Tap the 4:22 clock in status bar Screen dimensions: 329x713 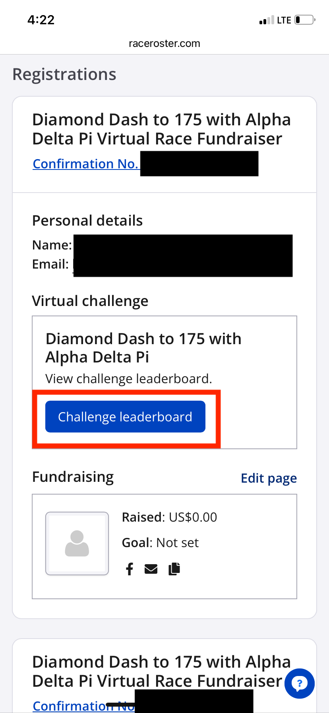pos(41,20)
